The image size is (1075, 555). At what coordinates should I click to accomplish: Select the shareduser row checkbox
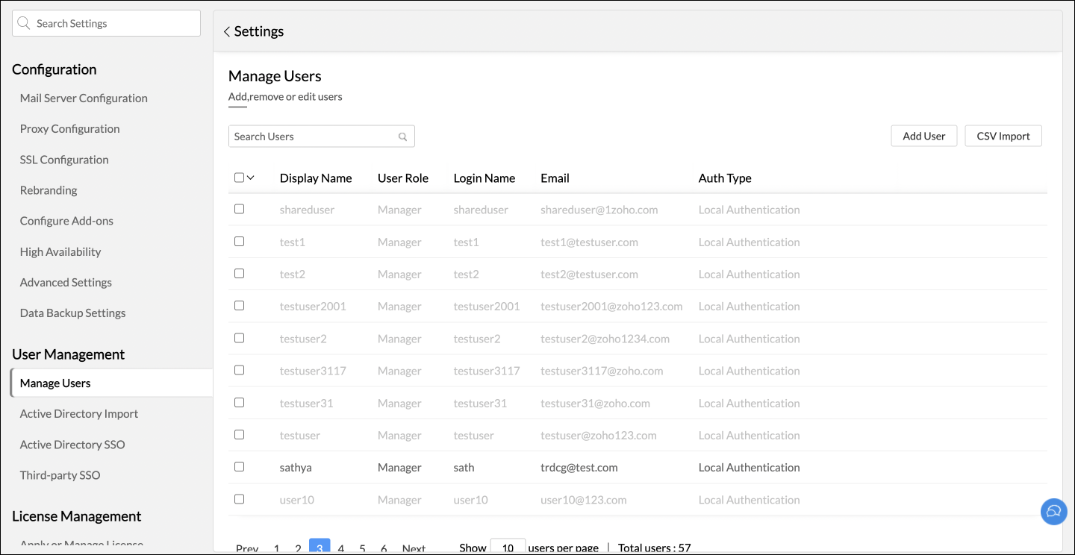coord(239,210)
